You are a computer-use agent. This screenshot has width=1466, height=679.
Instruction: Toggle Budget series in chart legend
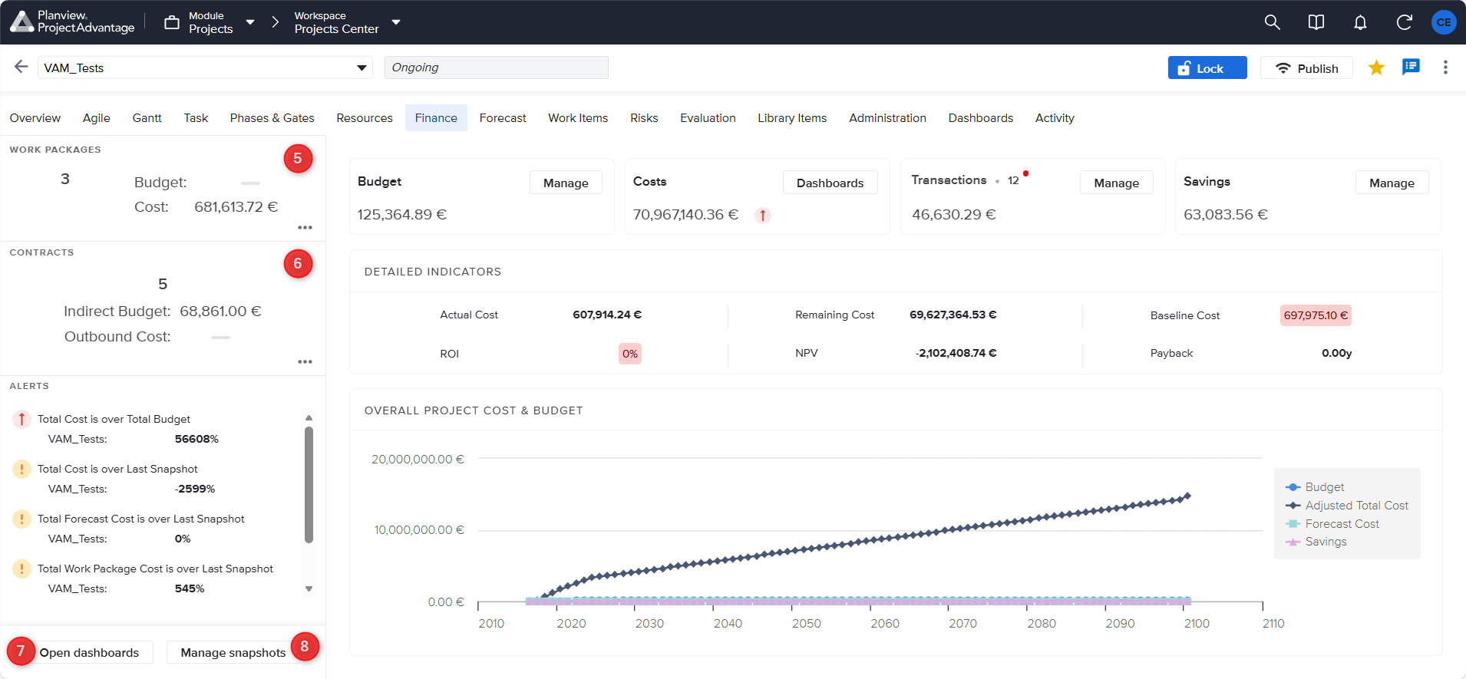coord(1324,487)
